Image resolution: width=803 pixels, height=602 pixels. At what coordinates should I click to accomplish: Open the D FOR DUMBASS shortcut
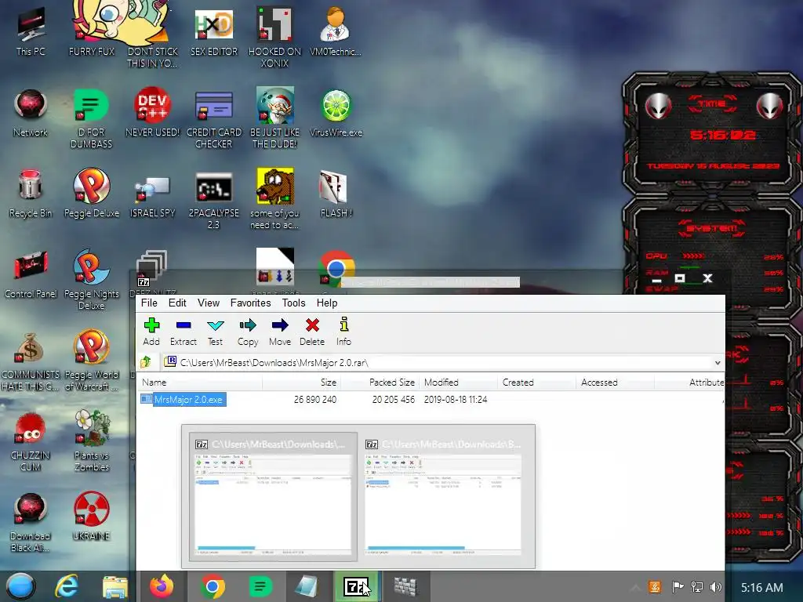[91, 118]
